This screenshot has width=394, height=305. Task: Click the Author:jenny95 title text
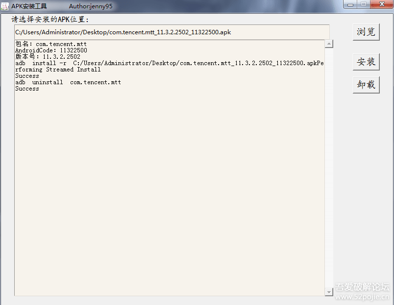(91, 6)
